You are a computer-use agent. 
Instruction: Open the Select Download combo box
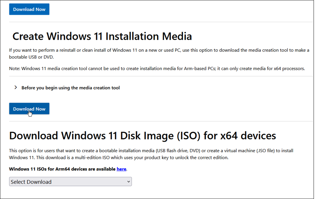tap(70, 182)
